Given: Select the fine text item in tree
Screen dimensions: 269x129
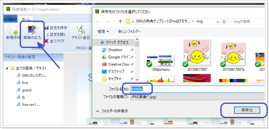Looking at the screenshot, I should [22, 83].
